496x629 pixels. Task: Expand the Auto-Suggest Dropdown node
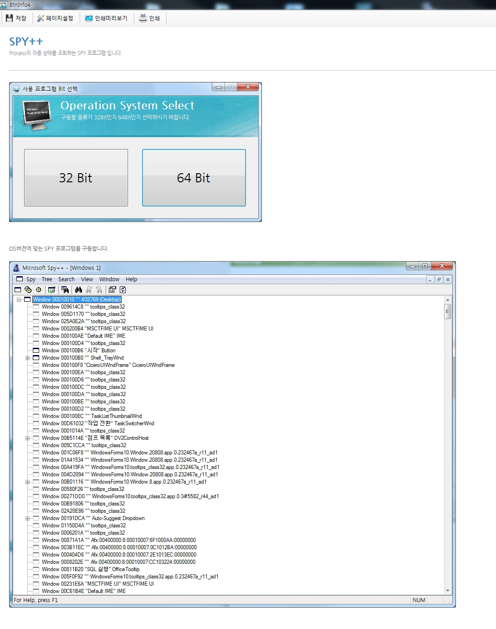coord(28,518)
